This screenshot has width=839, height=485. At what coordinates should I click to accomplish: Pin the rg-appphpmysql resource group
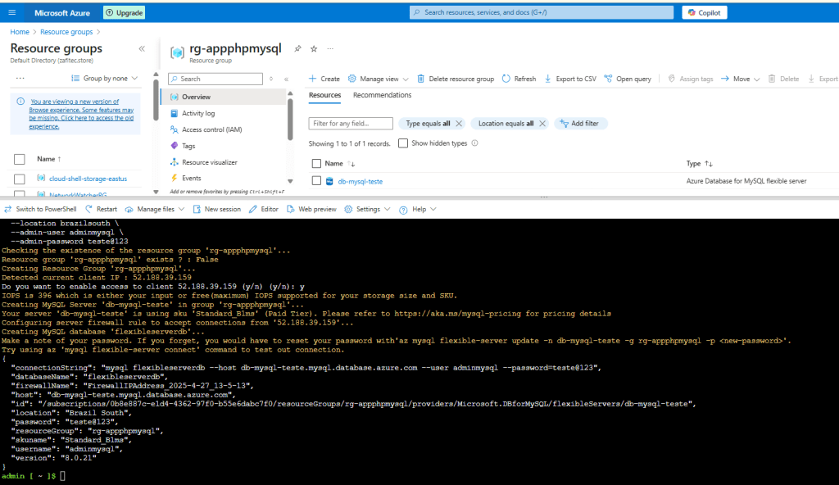pos(297,49)
